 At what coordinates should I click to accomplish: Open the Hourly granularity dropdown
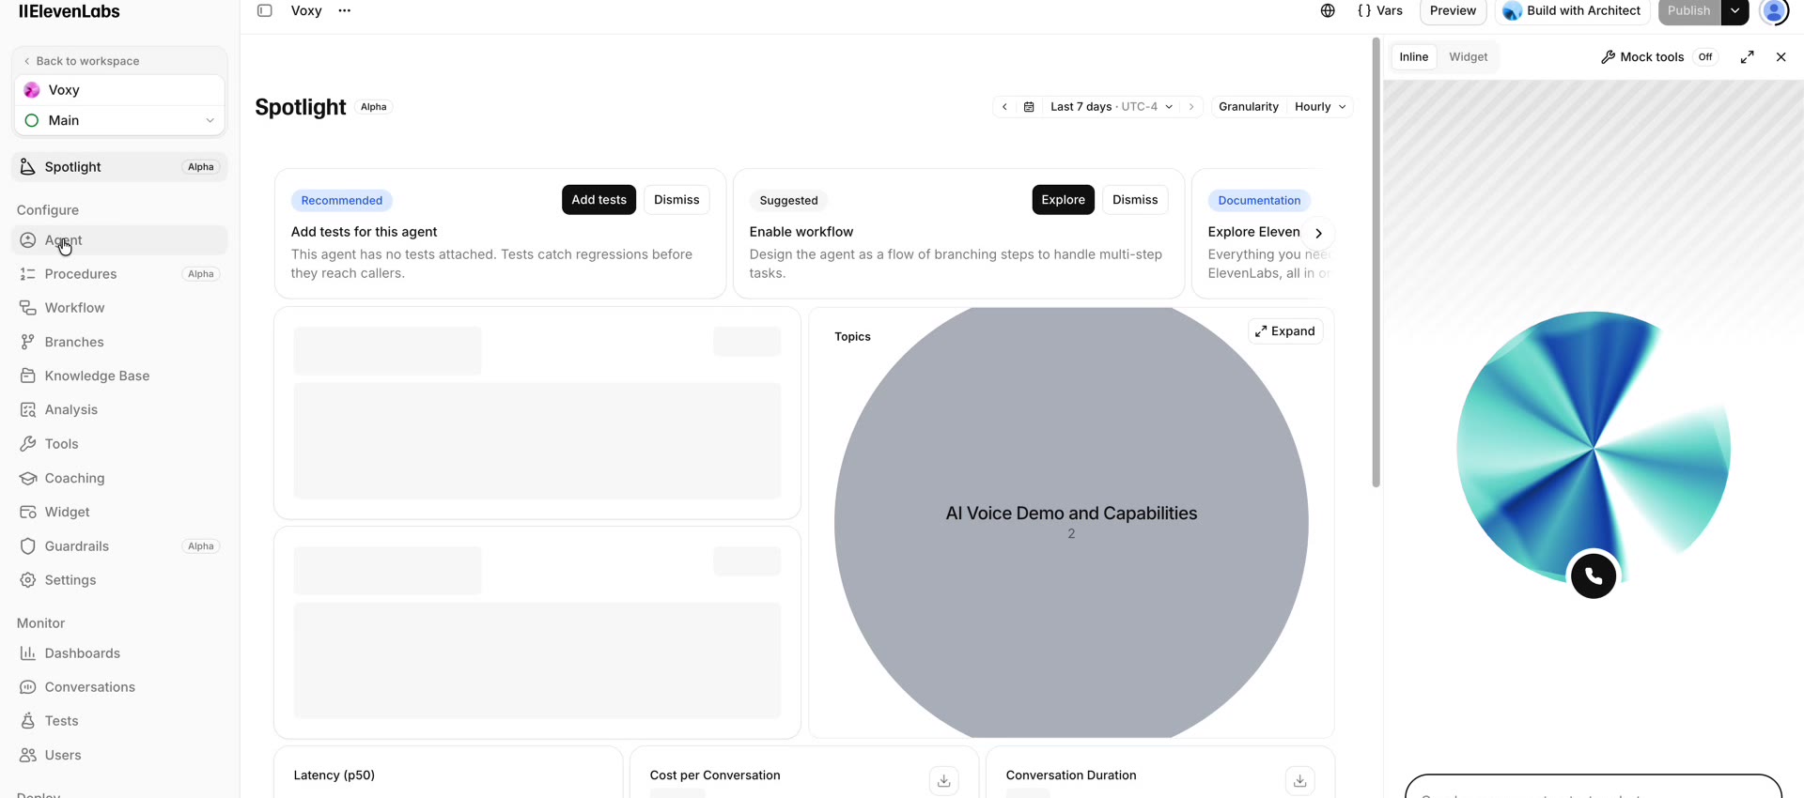click(1320, 107)
